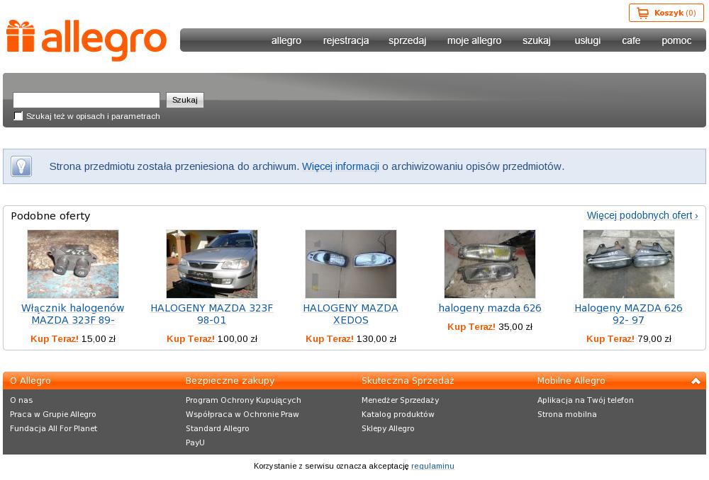This screenshot has height=480, width=709.
Task: Click the Skuteczna Sprzedaż footer heading
Action: click(408, 381)
